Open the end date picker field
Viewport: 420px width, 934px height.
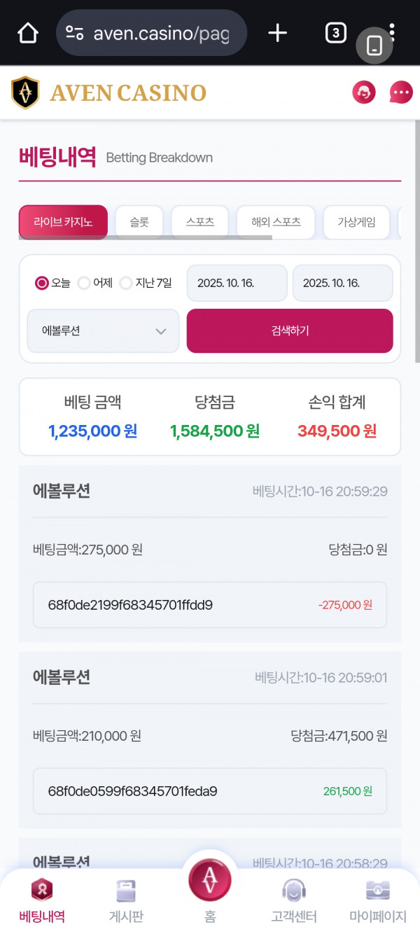tap(342, 283)
